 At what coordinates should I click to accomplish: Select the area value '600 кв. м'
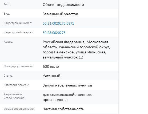click(51, 66)
